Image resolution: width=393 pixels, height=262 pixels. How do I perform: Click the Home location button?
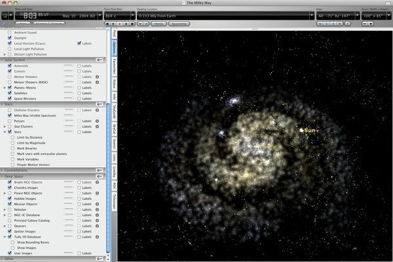(159, 24)
